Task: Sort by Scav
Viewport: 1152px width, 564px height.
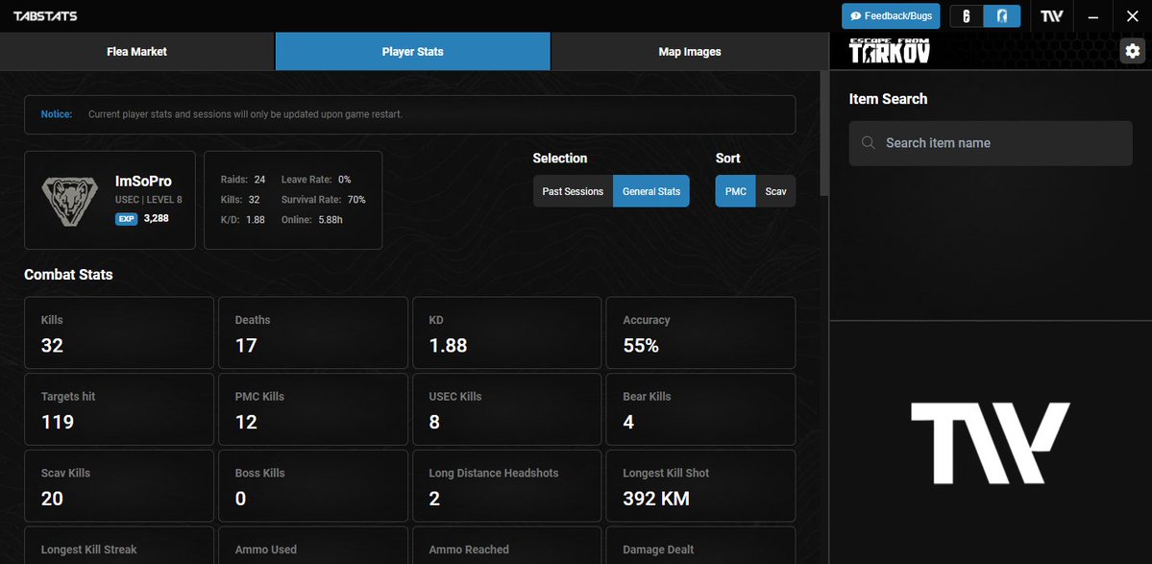Action: (x=775, y=191)
